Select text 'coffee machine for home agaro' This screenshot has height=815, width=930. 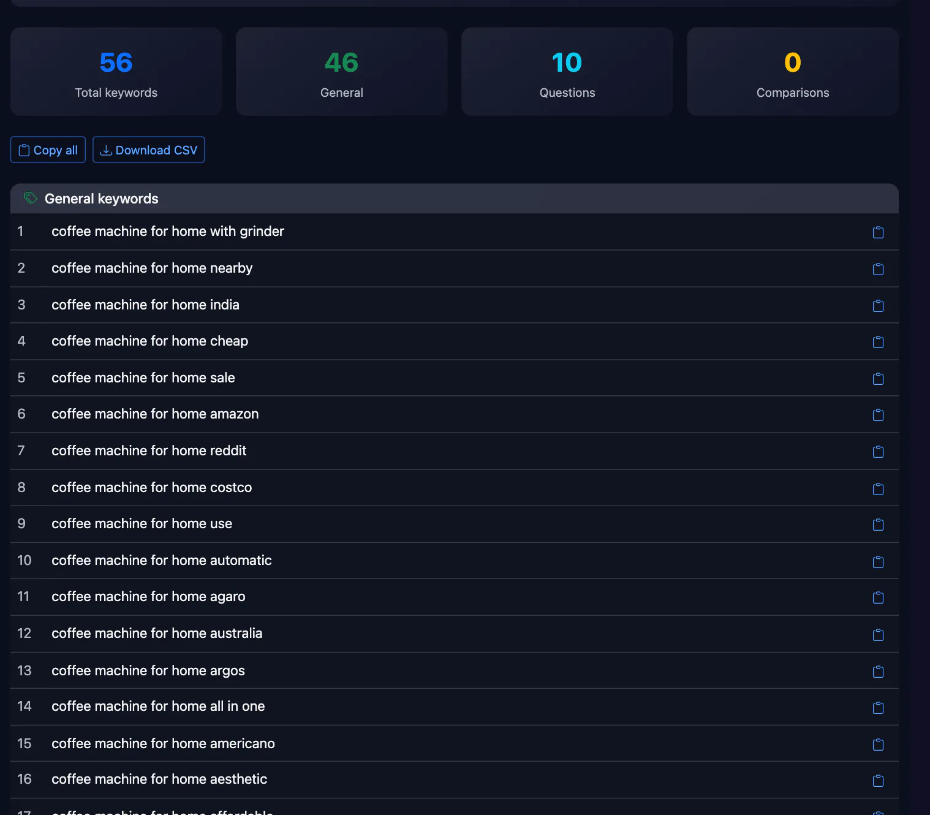point(148,597)
